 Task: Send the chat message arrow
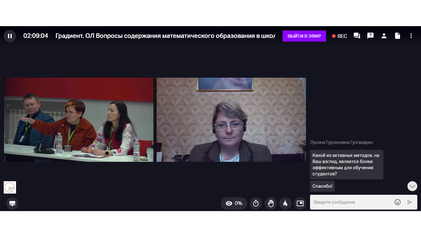click(x=410, y=202)
